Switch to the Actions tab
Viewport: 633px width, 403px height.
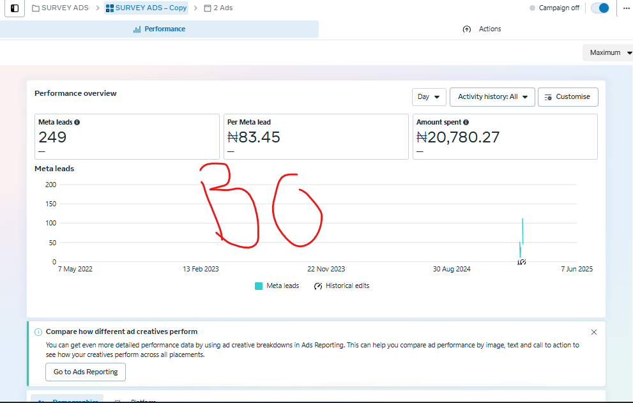482,29
